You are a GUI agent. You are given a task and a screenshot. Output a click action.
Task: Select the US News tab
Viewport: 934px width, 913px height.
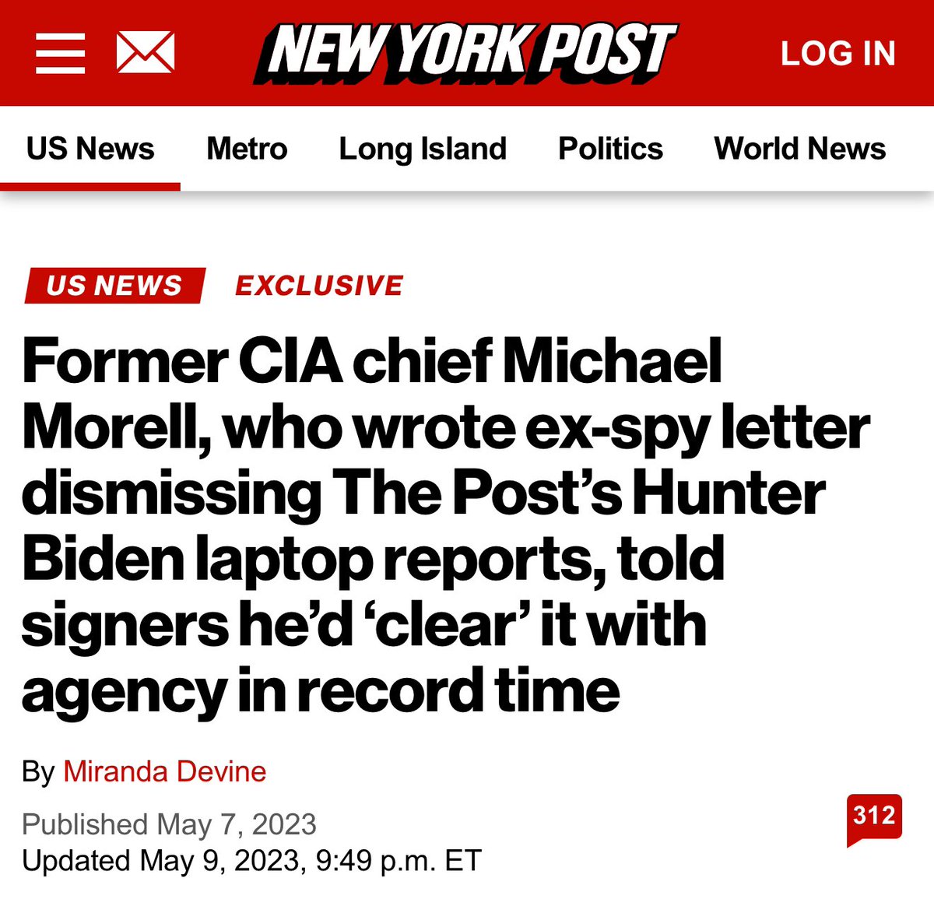point(90,149)
